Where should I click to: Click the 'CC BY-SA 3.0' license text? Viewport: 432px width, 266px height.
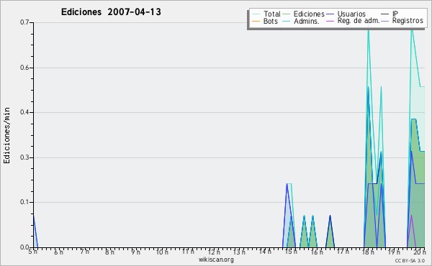[410, 261]
